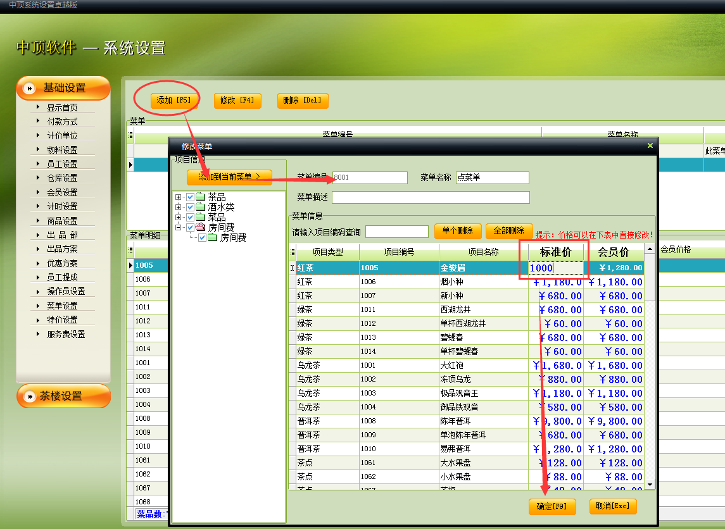The height and width of the screenshot is (529, 725).
Task: Uncheck the 菜品 checkbox in tree
Action: tap(190, 217)
